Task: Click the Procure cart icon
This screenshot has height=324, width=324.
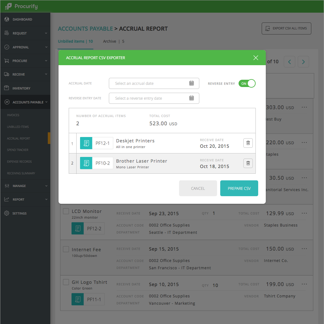Action: pos(7,61)
